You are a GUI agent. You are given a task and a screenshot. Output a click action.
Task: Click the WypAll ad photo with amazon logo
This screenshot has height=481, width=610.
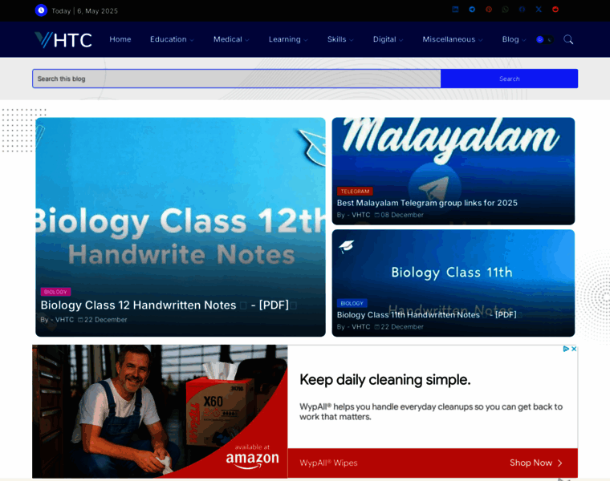coord(160,411)
